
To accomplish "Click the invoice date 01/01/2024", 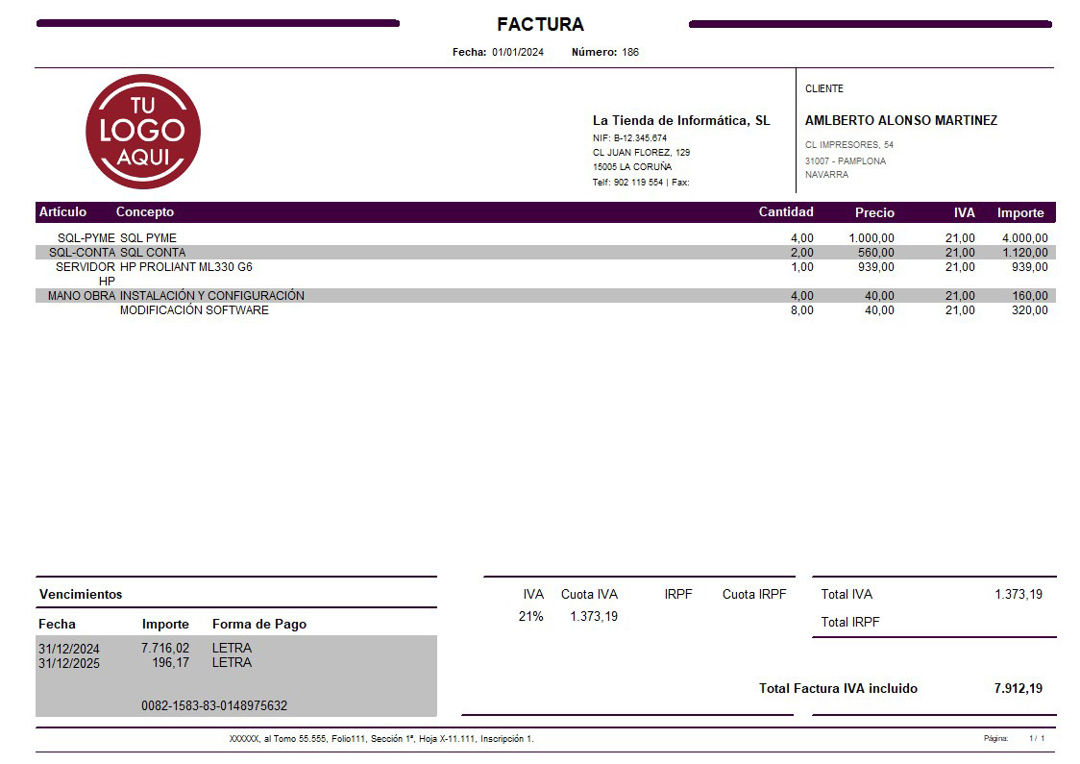I will [517, 52].
